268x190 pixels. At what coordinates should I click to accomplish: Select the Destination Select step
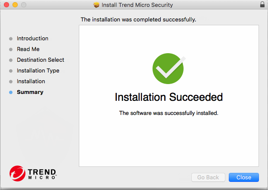tap(41, 60)
